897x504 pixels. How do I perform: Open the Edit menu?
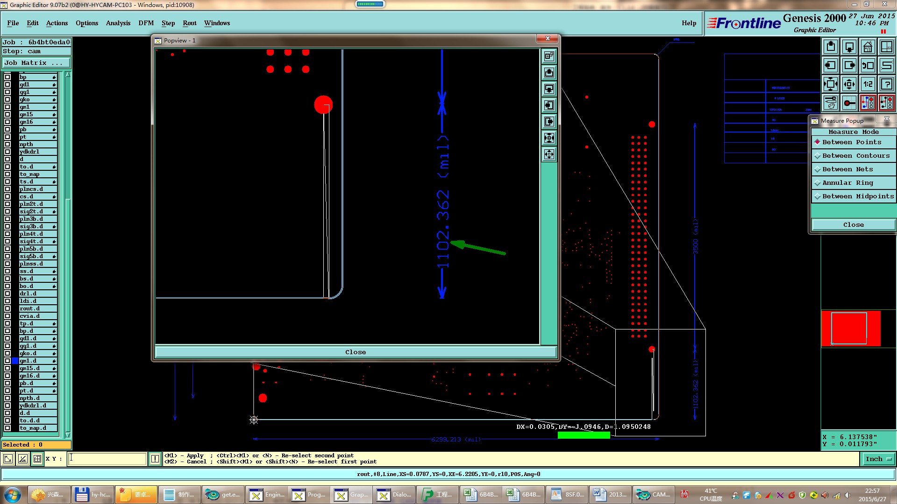(x=33, y=23)
